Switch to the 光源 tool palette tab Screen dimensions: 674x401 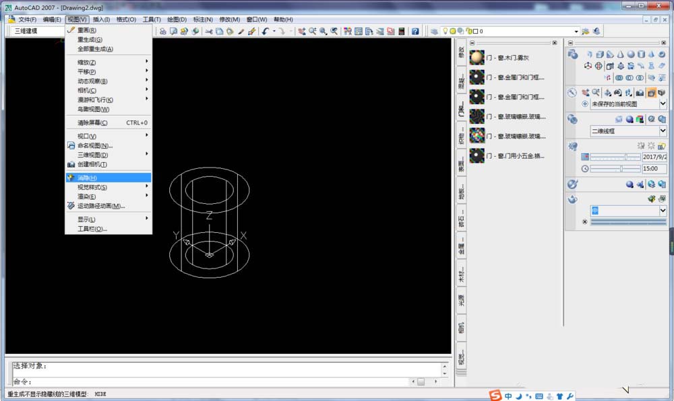pyautogui.click(x=461, y=300)
